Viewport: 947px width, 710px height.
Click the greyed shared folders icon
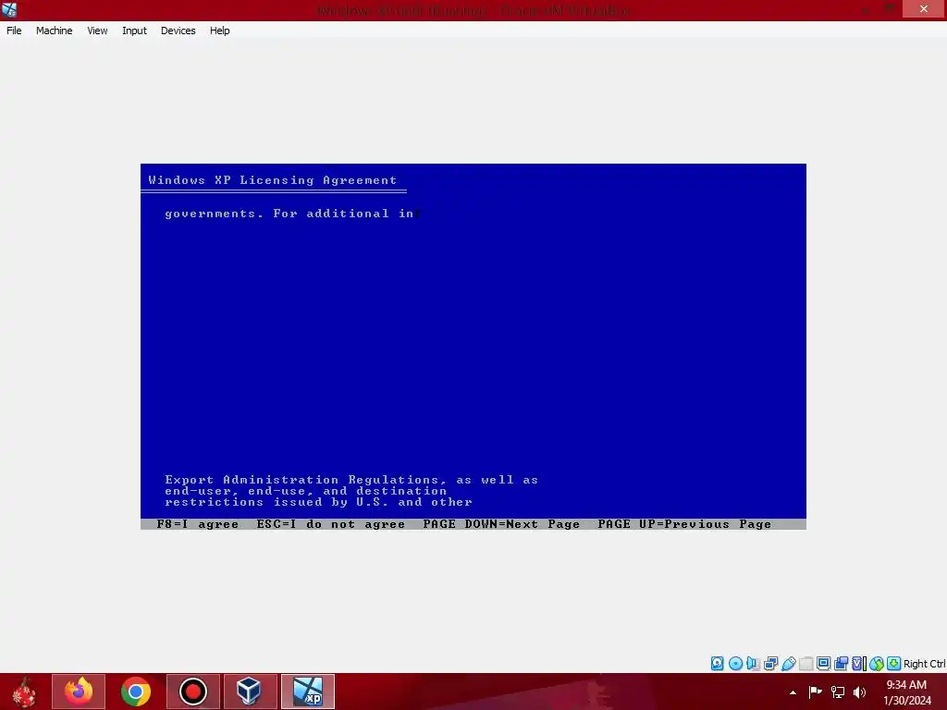806,664
